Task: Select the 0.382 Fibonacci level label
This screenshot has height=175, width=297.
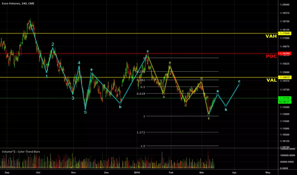Action: (141, 80)
